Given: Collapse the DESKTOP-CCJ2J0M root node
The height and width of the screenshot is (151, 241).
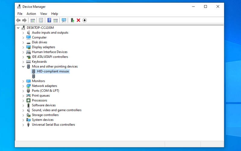Looking at the screenshot, I should point(18,28).
